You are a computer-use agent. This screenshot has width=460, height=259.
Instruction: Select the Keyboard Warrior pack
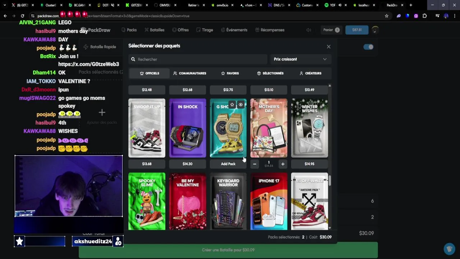click(x=228, y=201)
